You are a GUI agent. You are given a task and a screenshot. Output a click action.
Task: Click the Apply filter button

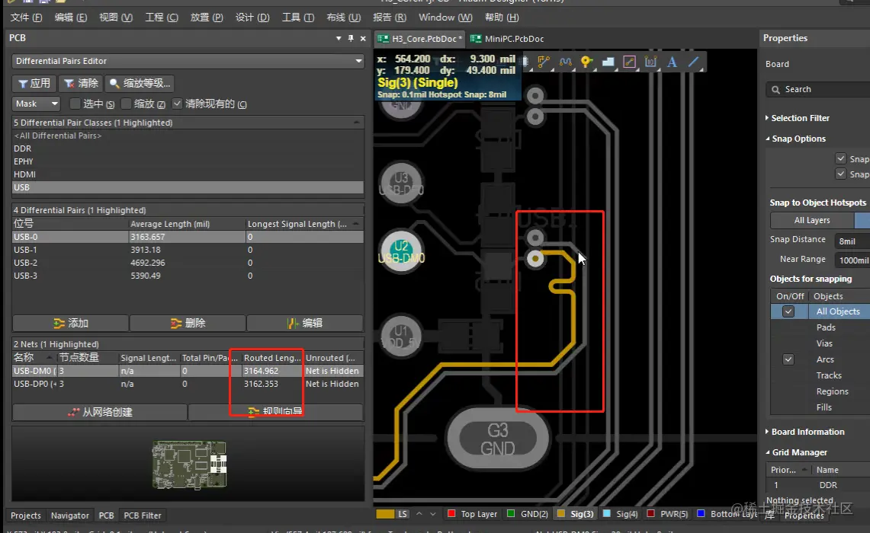pyautogui.click(x=34, y=83)
